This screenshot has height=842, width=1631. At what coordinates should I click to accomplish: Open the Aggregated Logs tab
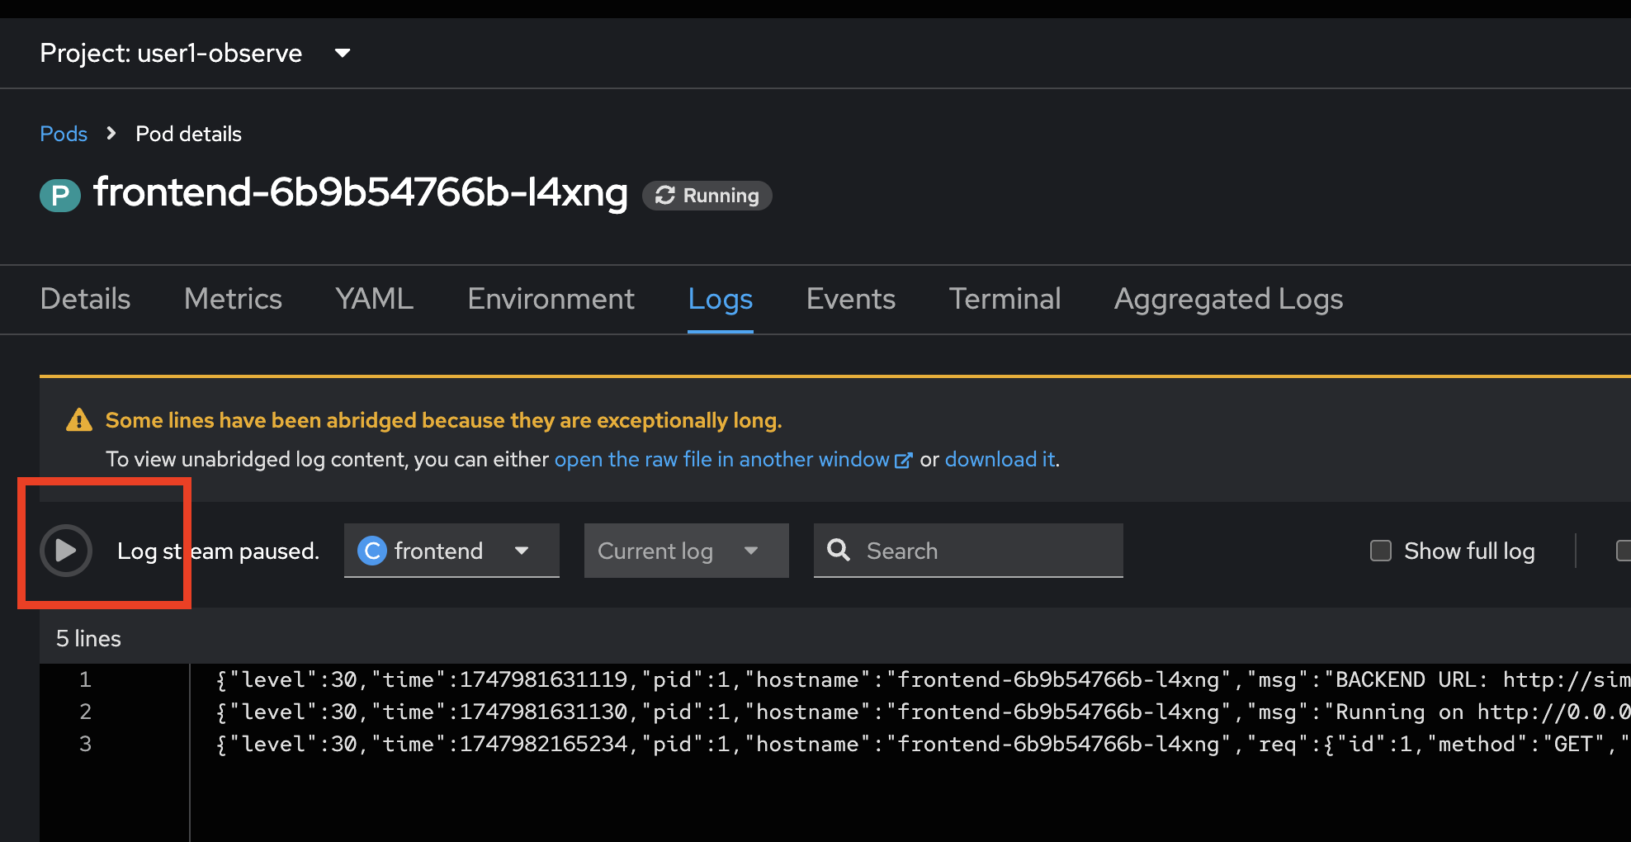coord(1228,299)
